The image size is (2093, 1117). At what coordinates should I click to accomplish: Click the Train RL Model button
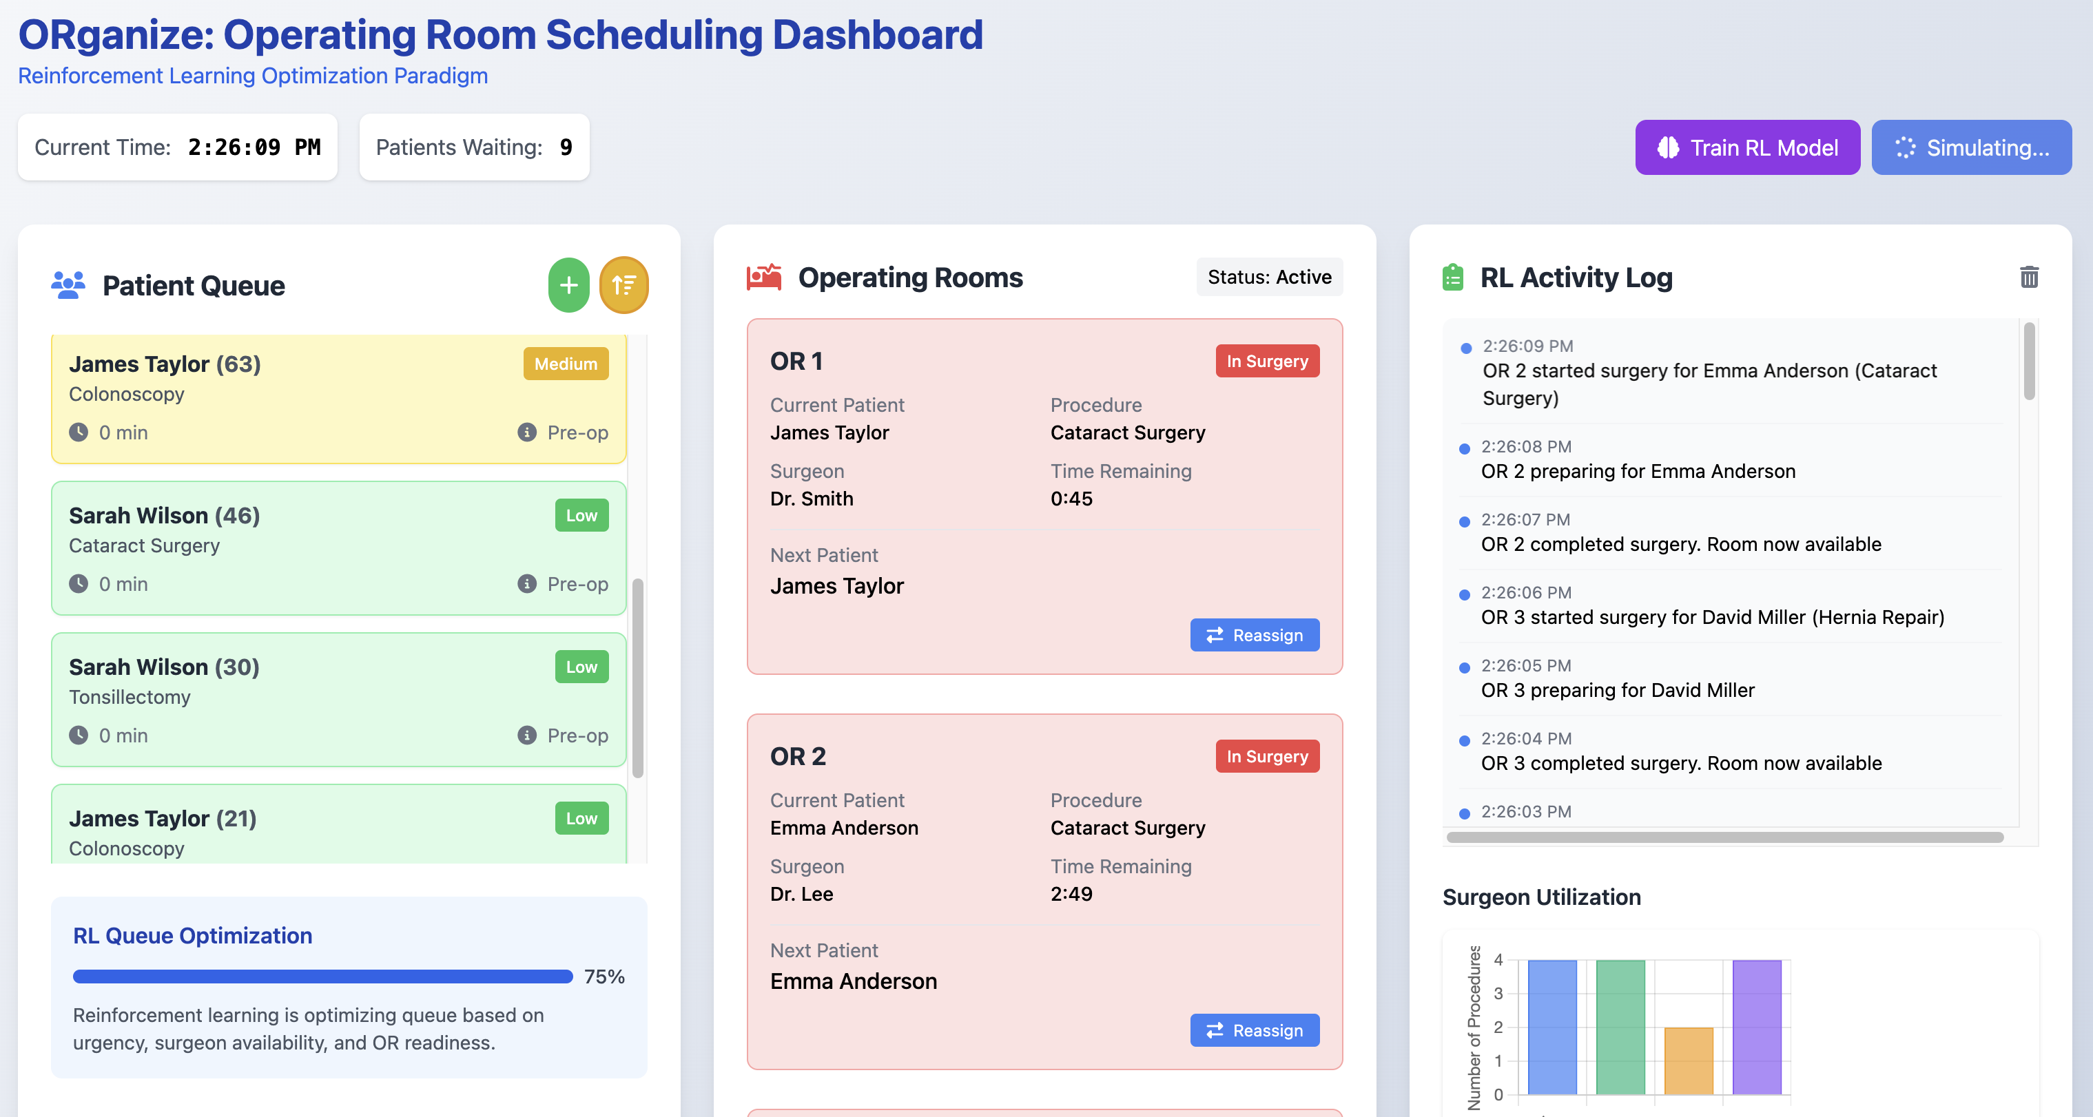[x=1747, y=147]
